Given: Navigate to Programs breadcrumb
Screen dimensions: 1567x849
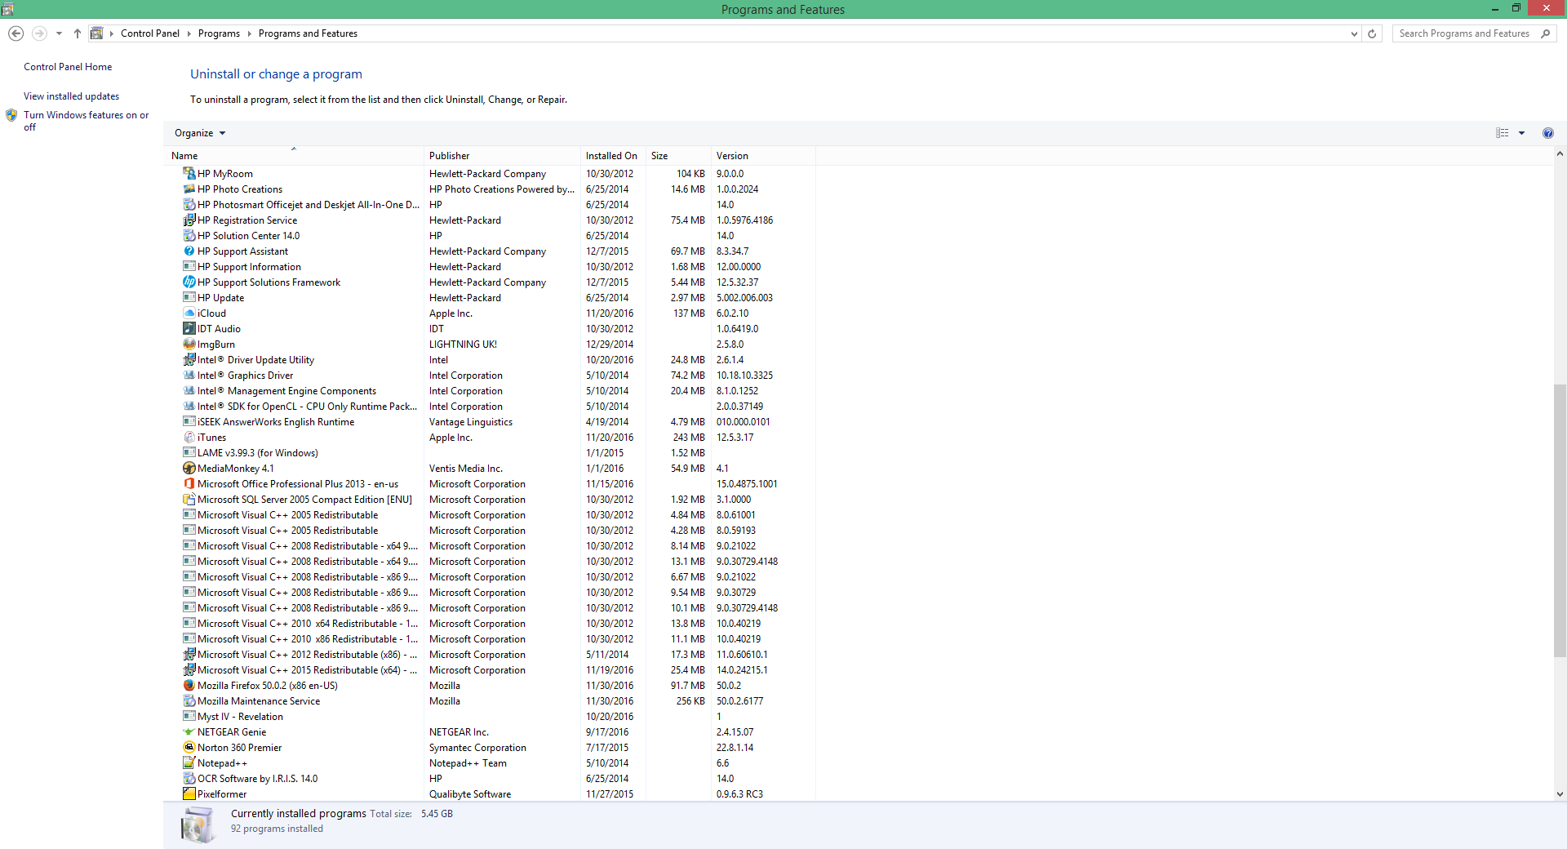Looking at the screenshot, I should [x=219, y=33].
